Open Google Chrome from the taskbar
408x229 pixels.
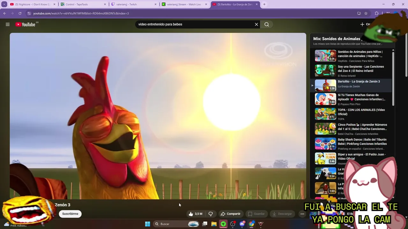(251, 224)
